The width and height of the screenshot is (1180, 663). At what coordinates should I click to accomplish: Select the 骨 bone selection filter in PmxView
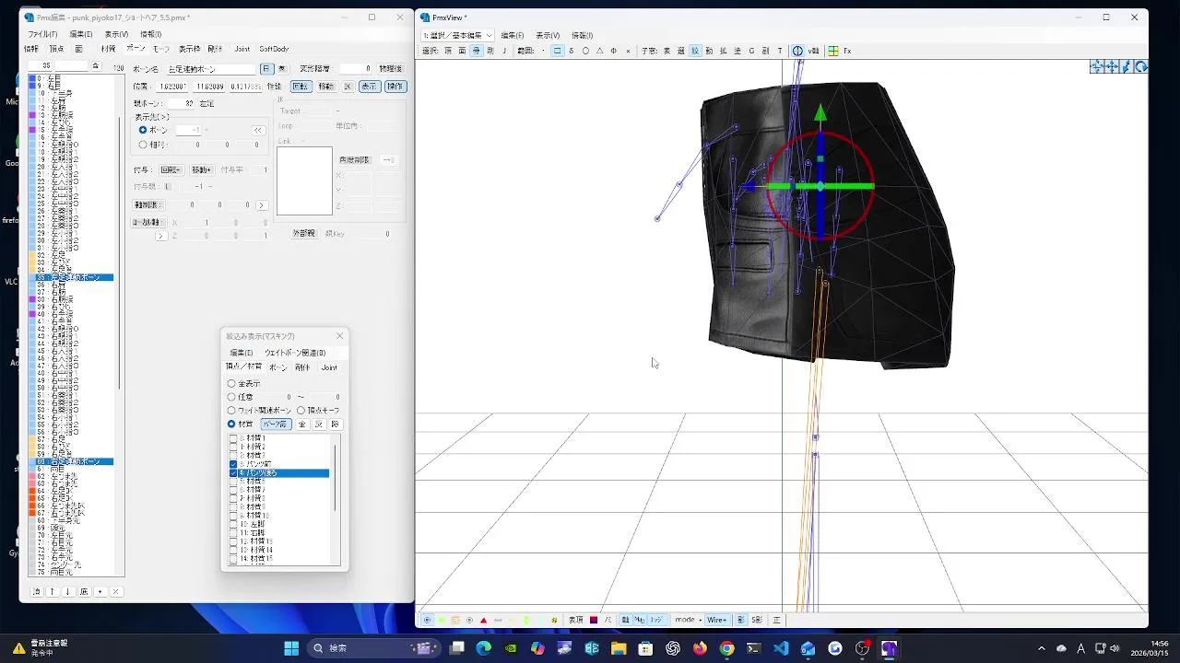coord(477,51)
